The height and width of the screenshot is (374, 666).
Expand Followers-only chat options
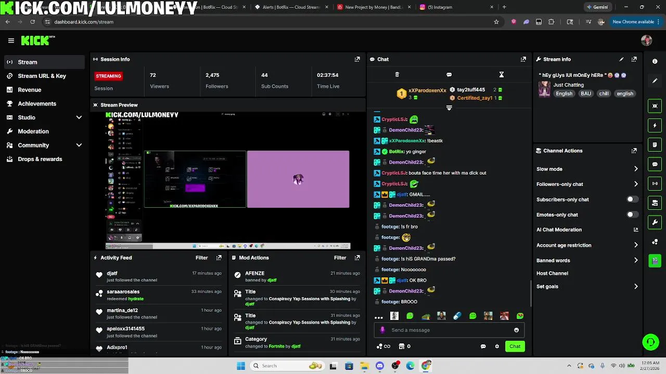pyautogui.click(x=636, y=184)
